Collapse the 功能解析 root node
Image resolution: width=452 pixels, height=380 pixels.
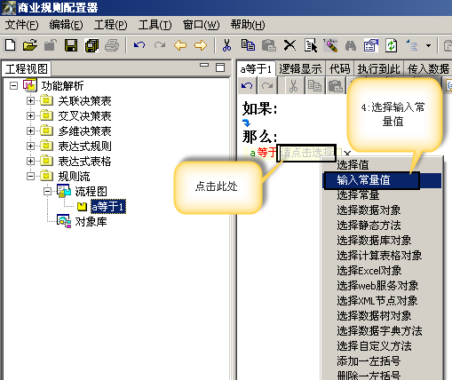[x=13, y=86]
